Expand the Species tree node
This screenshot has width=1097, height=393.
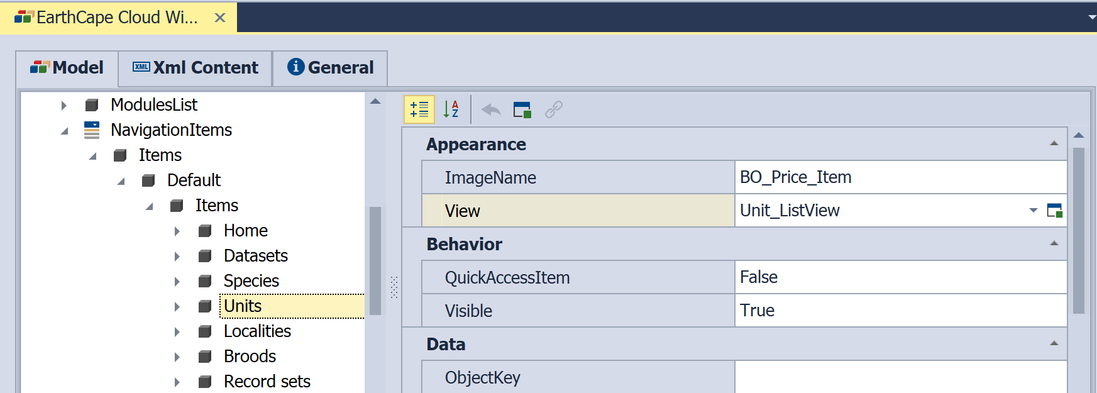[177, 281]
